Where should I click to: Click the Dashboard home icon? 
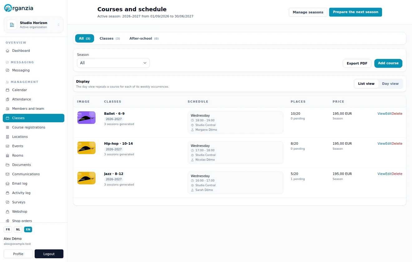pos(7,51)
